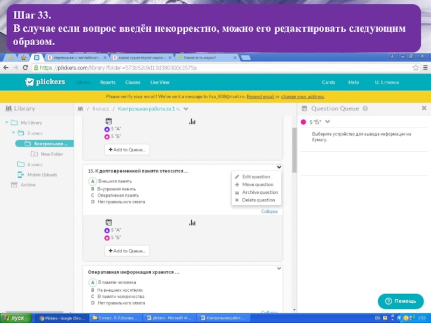Choose Edit question from menu
This screenshot has height=323, width=431.
pos(256,177)
